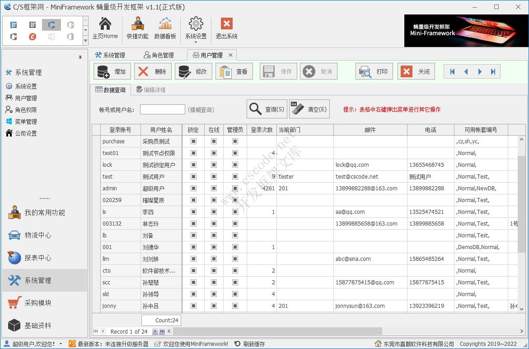Open the 数据看板 data dashboard icon

pos(165,28)
